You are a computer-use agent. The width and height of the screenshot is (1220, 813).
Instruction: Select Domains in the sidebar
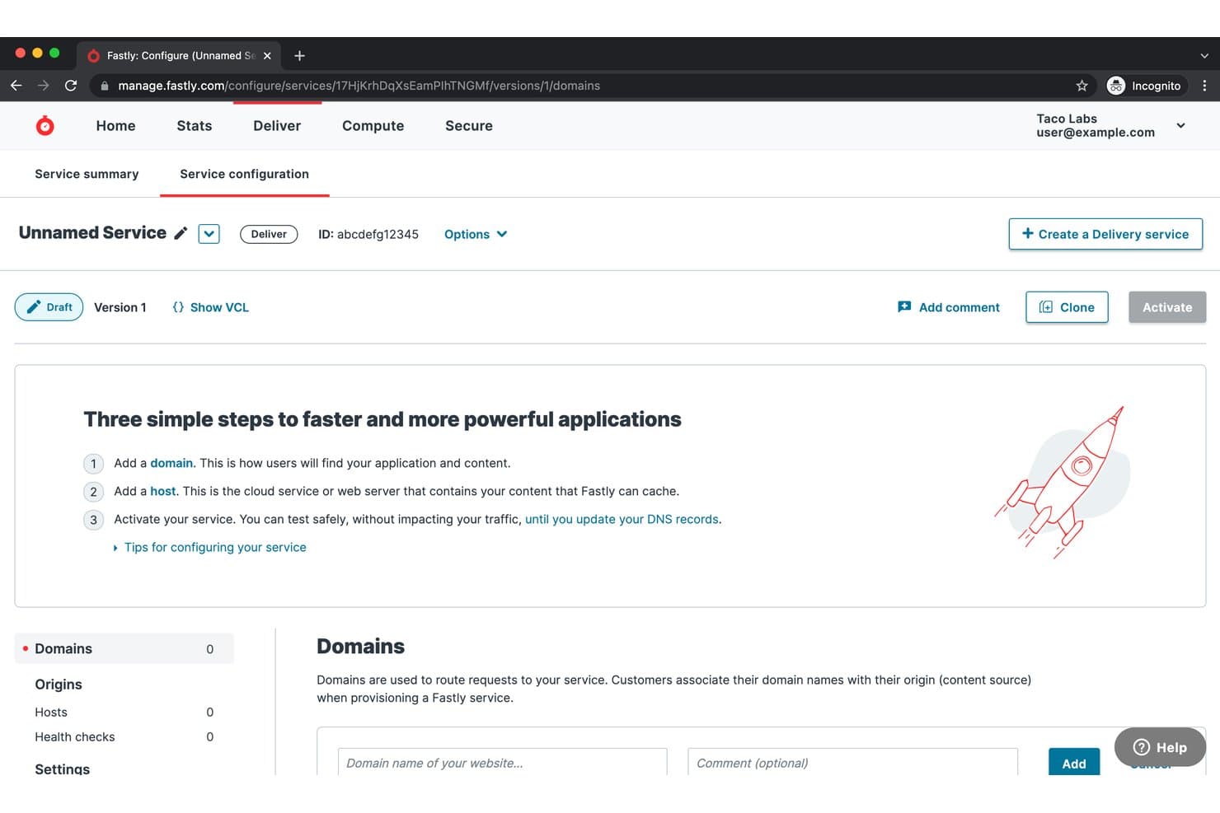coord(124,649)
